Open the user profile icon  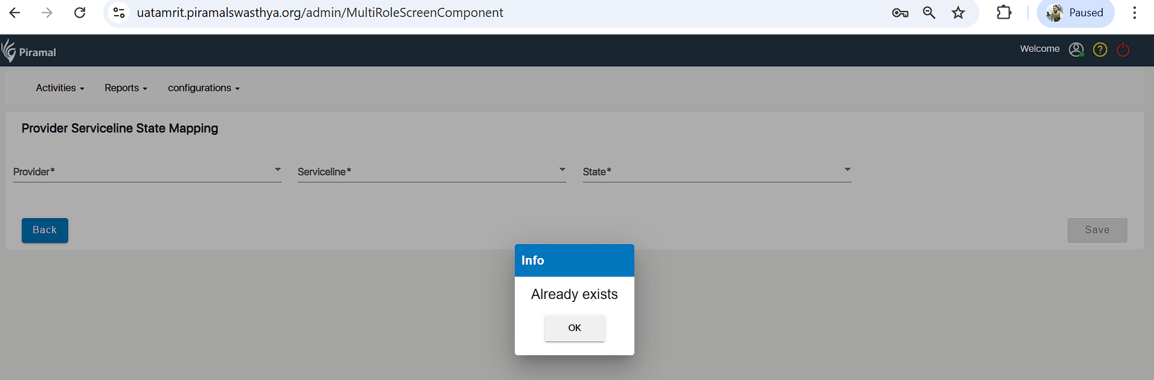coord(1076,50)
